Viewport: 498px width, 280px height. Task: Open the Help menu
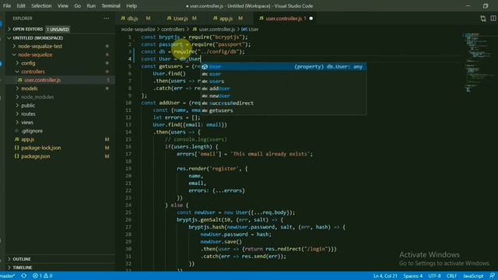(132, 5)
